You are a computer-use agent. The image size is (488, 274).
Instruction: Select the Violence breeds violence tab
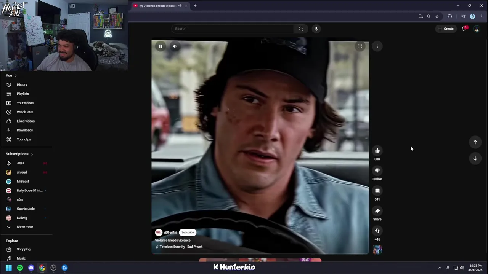160,6
